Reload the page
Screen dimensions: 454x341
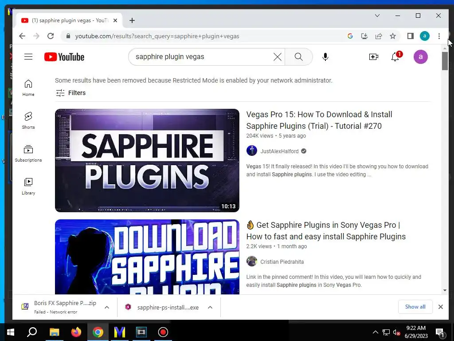pos(51,36)
